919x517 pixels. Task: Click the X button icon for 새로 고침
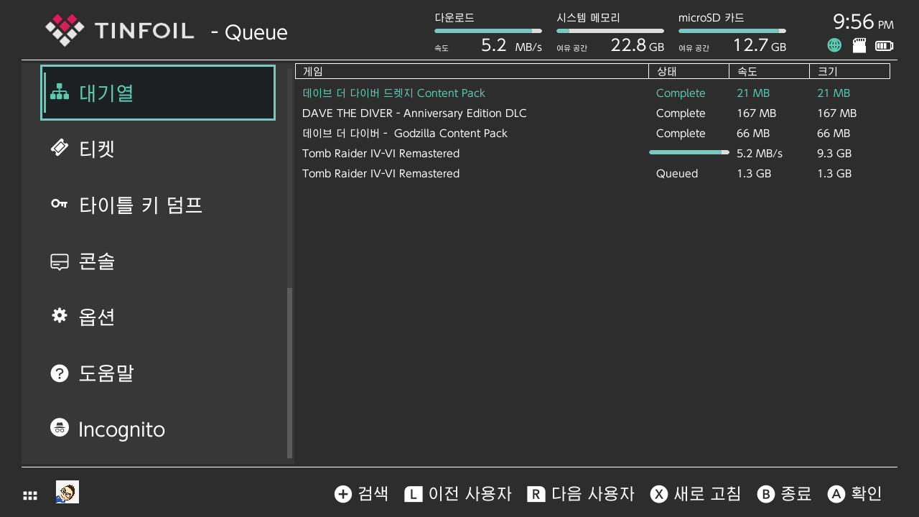tap(659, 494)
